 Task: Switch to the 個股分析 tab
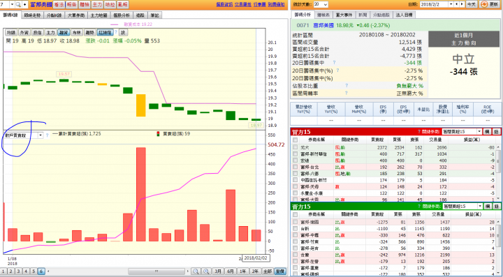[122, 15]
